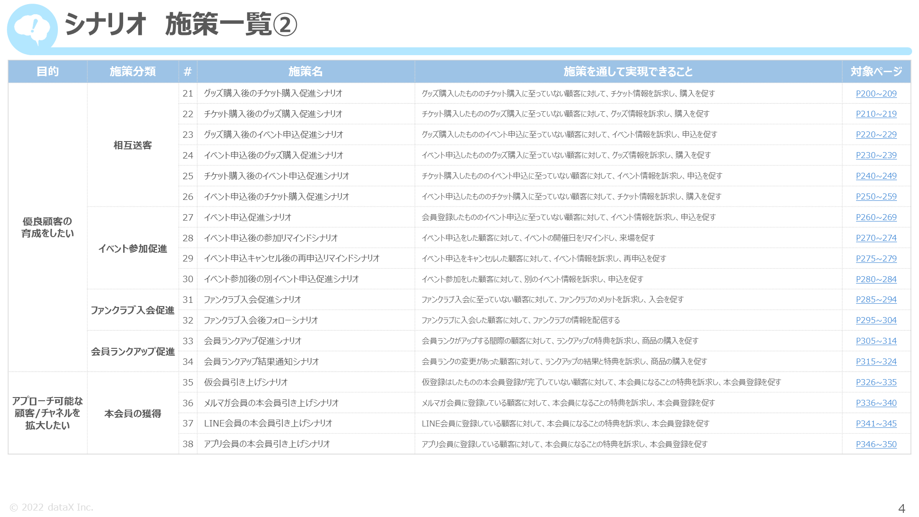The image size is (919, 517).
Task: Select グッズ購入後のチケット購入促進シナリオ
Action: 273,93
